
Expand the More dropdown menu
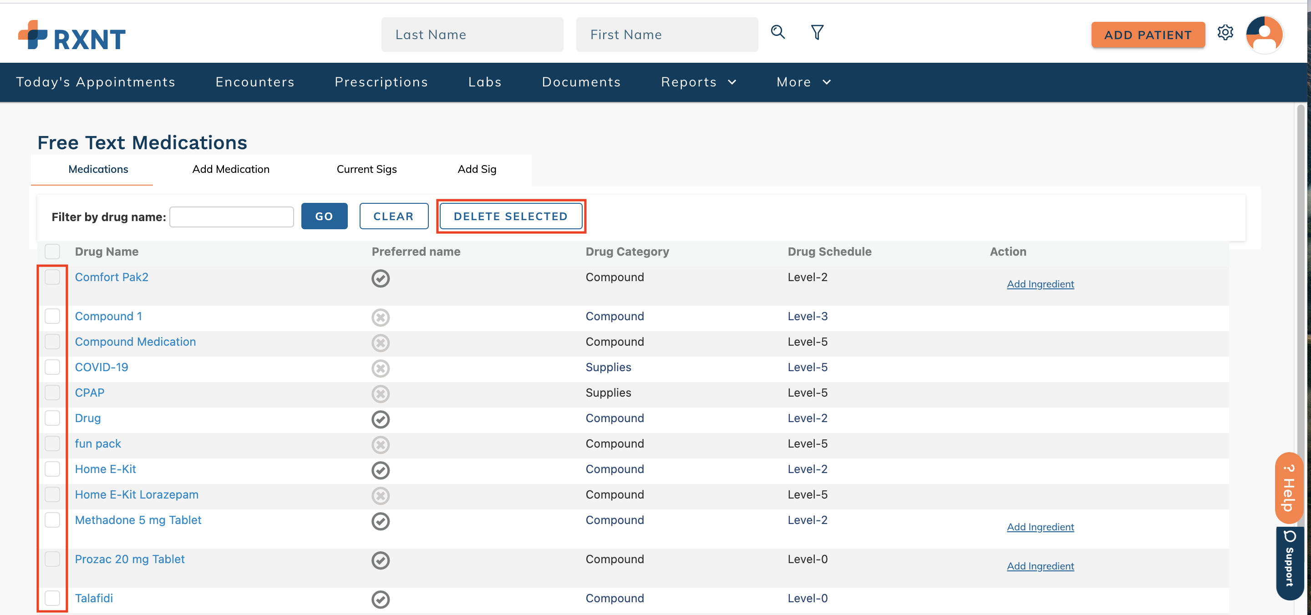click(x=803, y=82)
